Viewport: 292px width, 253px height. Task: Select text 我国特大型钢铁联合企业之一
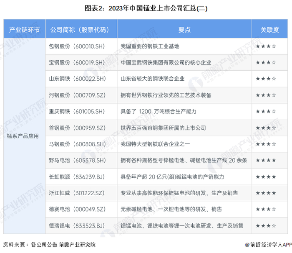pyautogui.click(x=155, y=144)
